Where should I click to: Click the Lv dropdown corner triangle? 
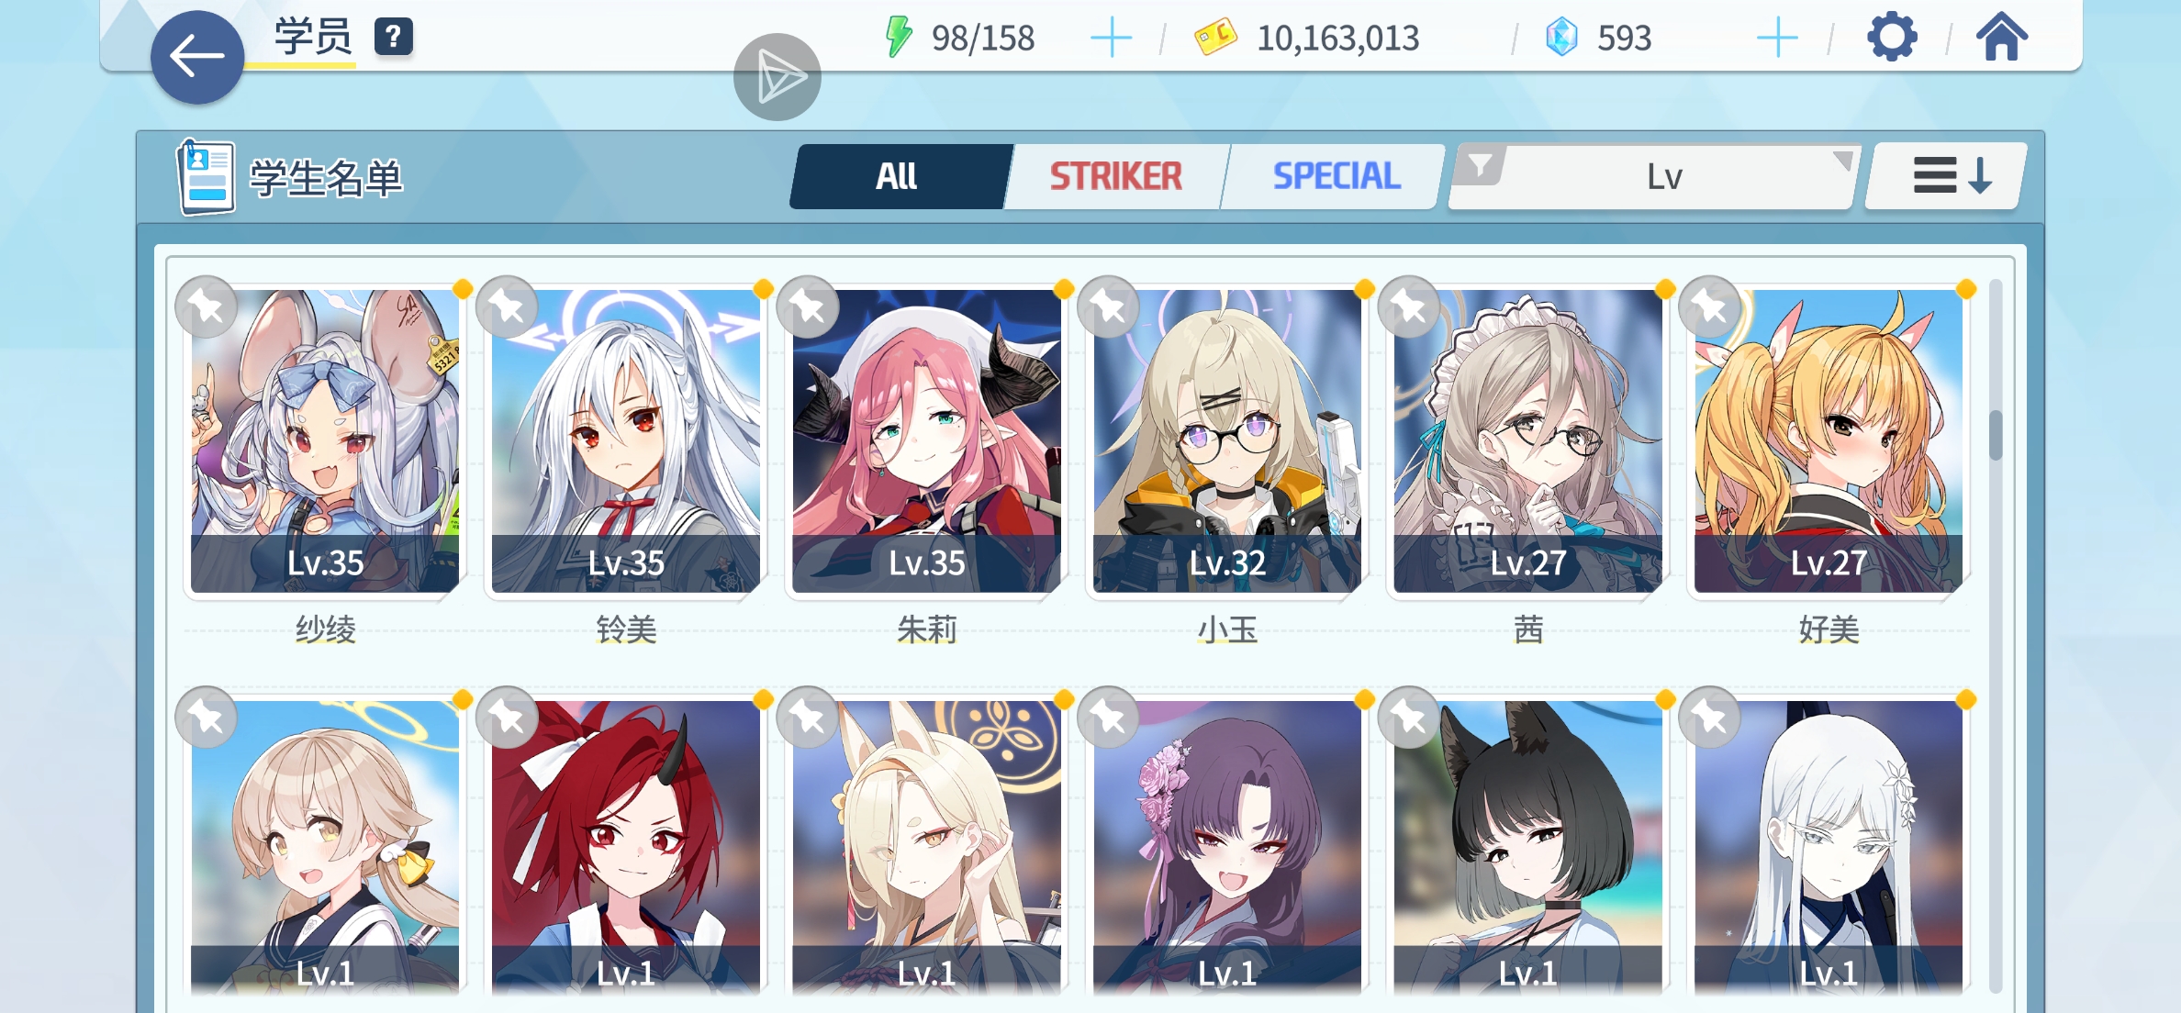[1842, 161]
